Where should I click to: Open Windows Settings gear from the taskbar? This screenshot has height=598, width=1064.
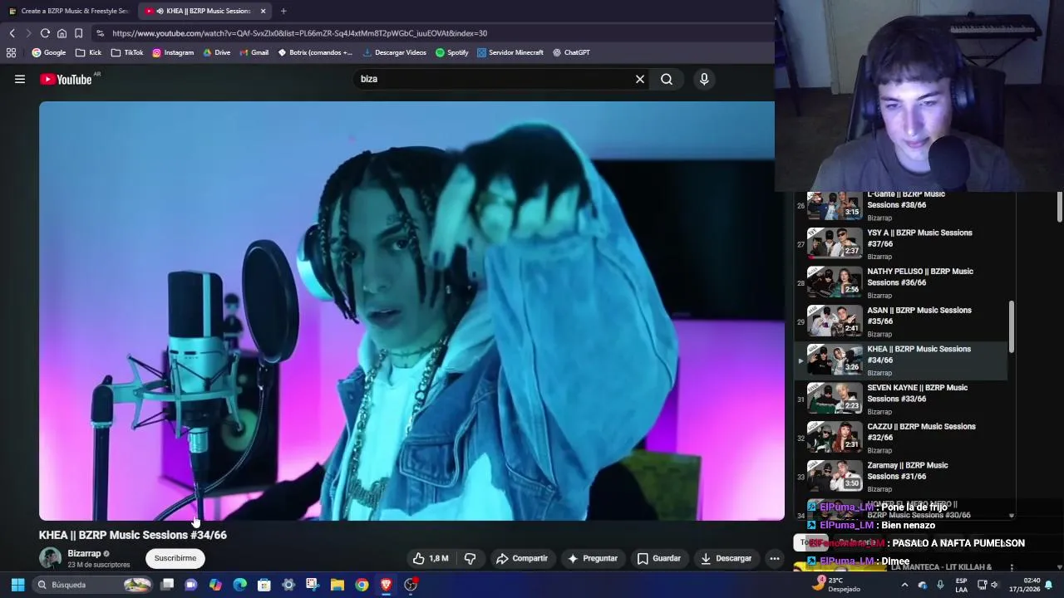[x=288, y=585]
